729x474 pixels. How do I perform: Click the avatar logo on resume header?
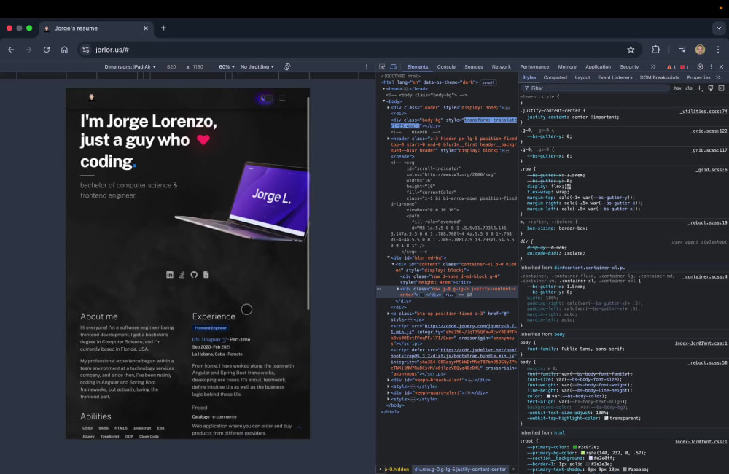pos(92,97)
